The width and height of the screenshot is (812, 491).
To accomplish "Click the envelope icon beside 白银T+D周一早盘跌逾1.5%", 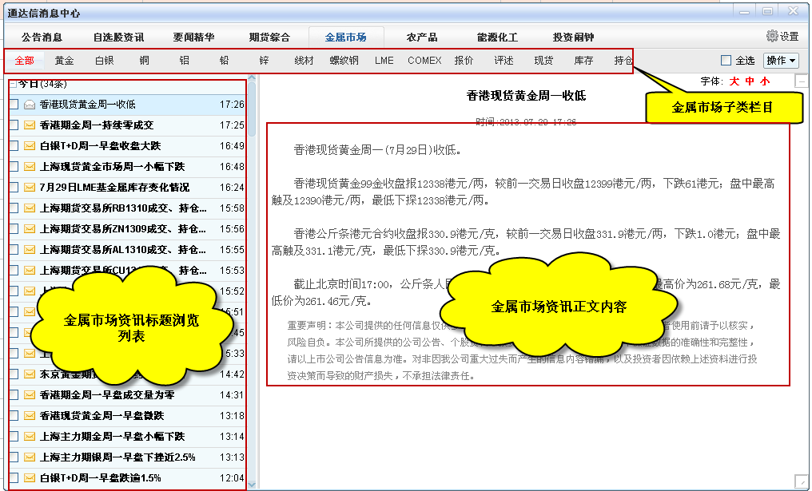I will (x=30, y=477).
